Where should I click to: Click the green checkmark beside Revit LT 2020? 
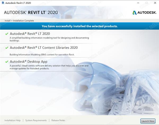(7, 34)
